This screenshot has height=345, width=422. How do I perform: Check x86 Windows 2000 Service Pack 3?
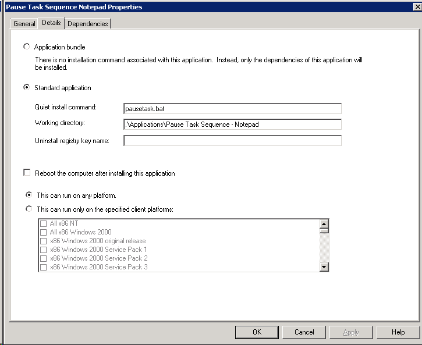coord(43,267)
